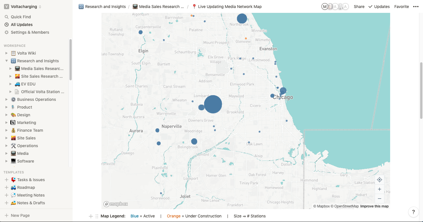The height and width of the screenshot is (222, 423).
Task: Open Live Updating Media Network Map breadcrumb
Action: 227,7
